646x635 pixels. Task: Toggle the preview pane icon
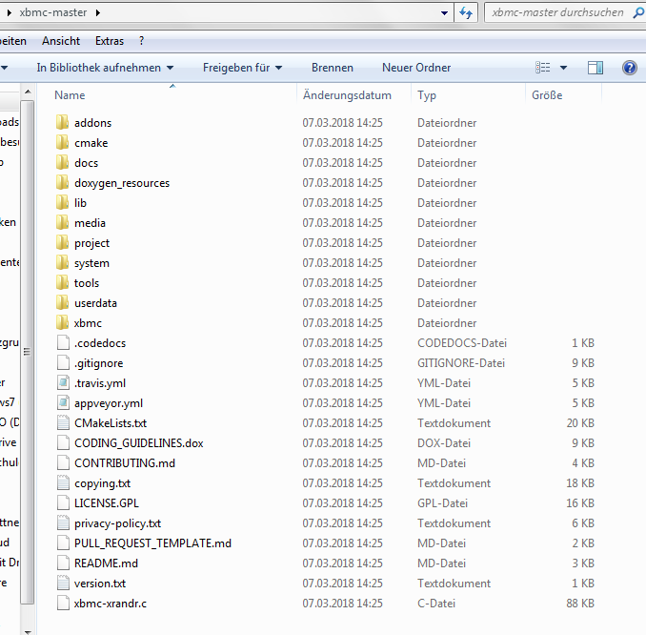click(596, 68)
